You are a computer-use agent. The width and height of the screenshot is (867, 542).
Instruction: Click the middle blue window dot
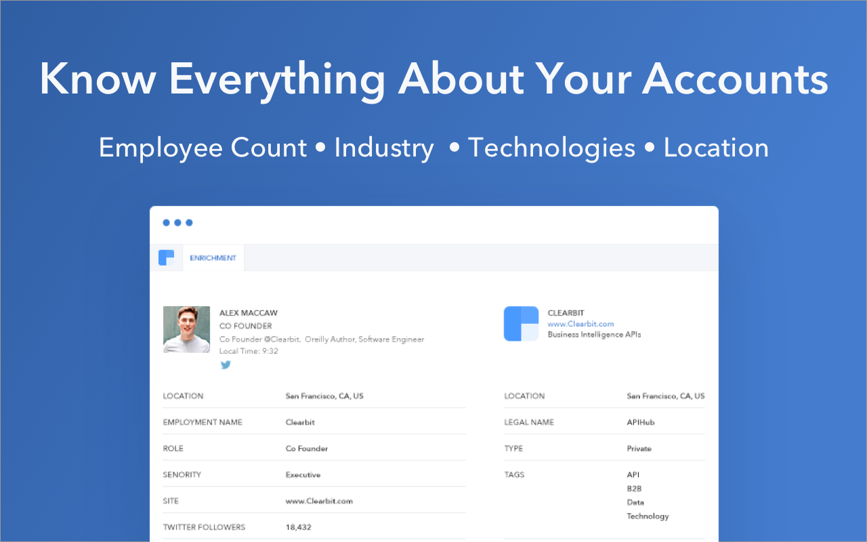(x=177, y=222)
